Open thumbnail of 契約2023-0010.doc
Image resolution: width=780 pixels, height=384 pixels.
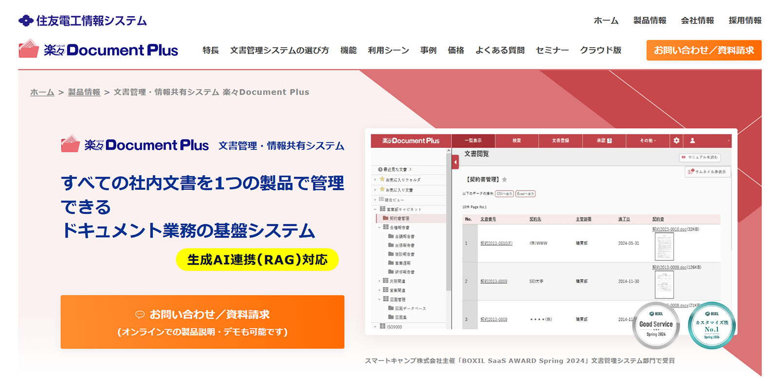point(664,247)
